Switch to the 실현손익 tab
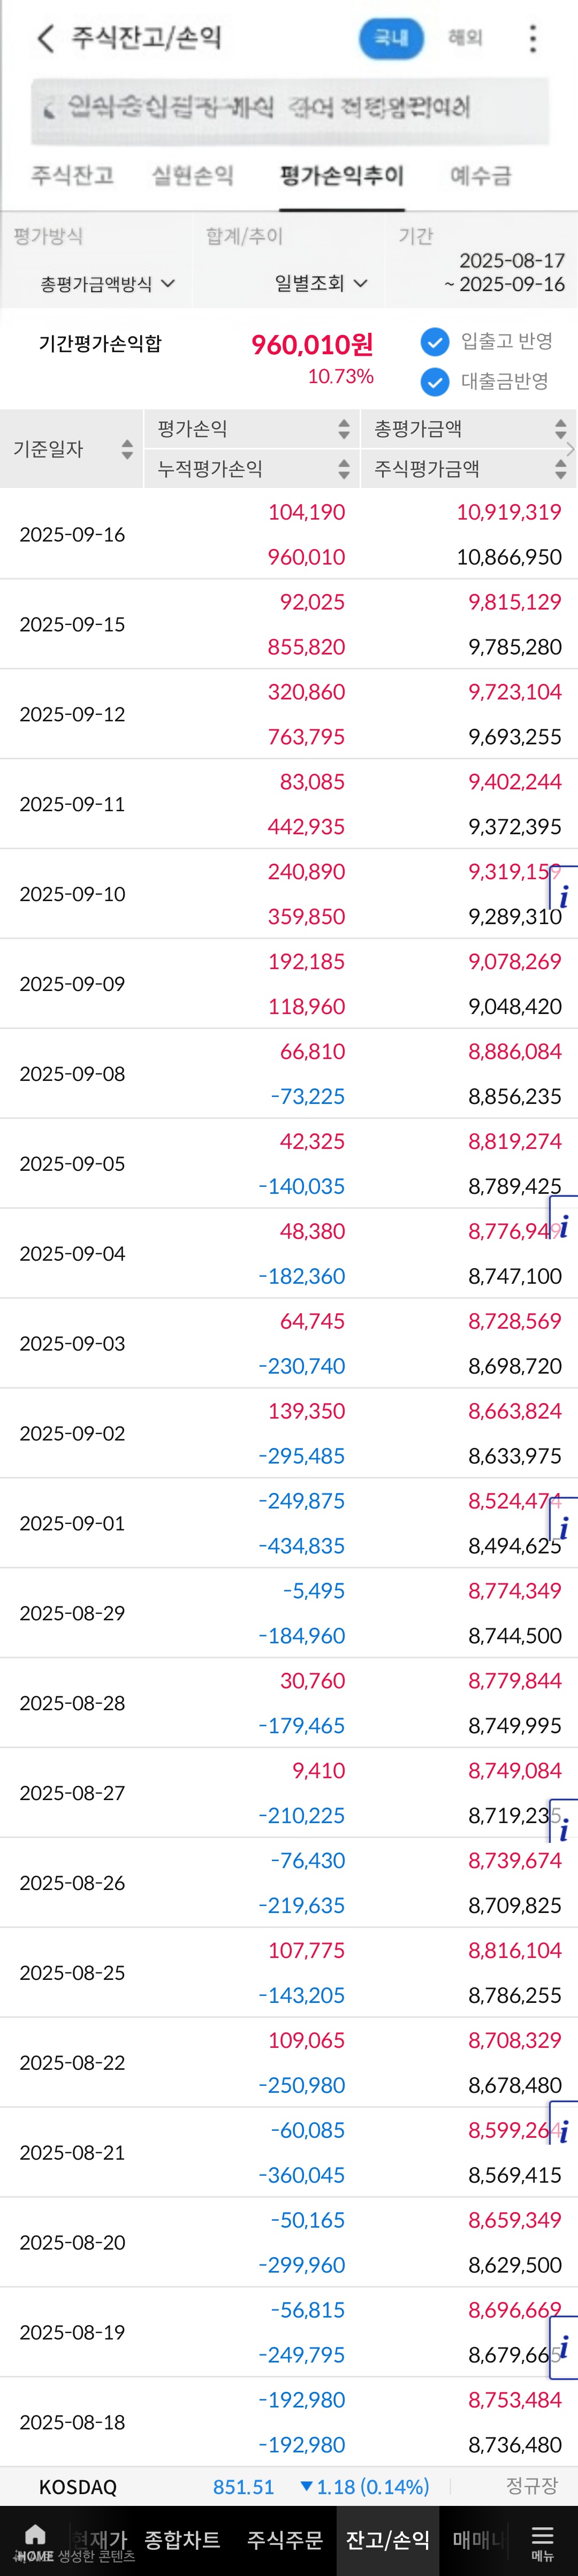578x2576 pixels. coord(192,176)
